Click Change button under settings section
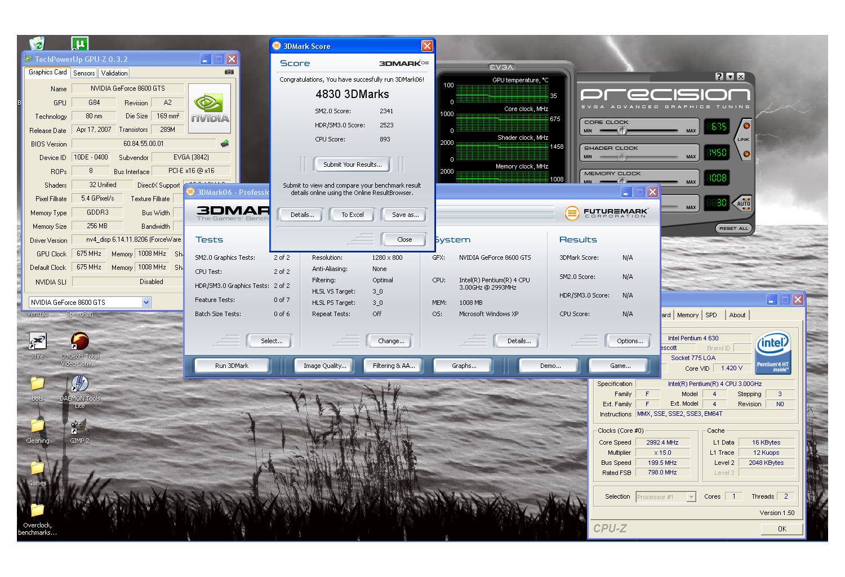 click(391, 341)
